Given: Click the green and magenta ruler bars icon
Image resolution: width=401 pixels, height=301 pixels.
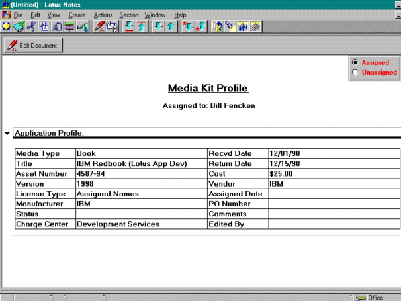Looking at the screenshot, I should 69,26.
